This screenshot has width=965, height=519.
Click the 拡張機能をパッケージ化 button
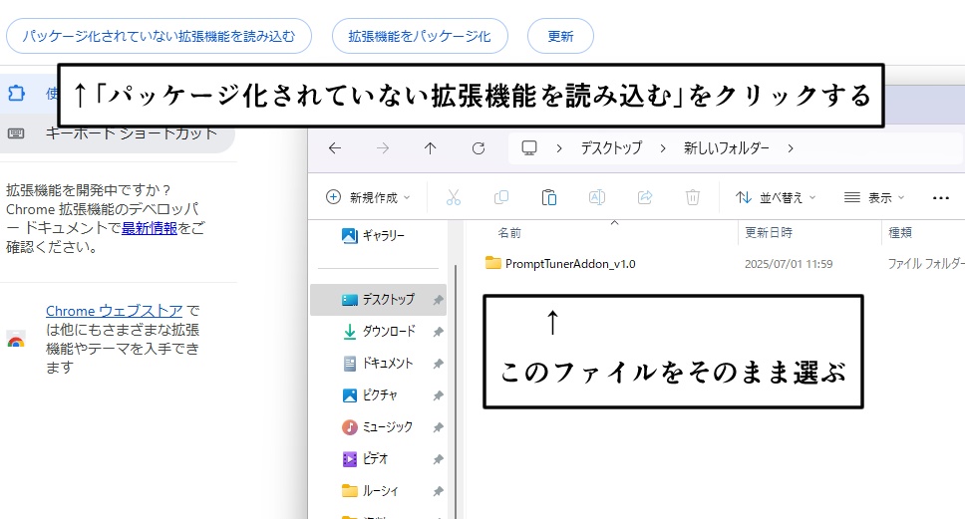coord(420,36)
